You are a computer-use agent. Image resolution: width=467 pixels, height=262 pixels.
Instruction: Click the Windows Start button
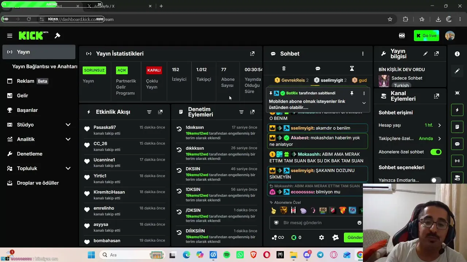pyautogui.click(x=91, y=255)
